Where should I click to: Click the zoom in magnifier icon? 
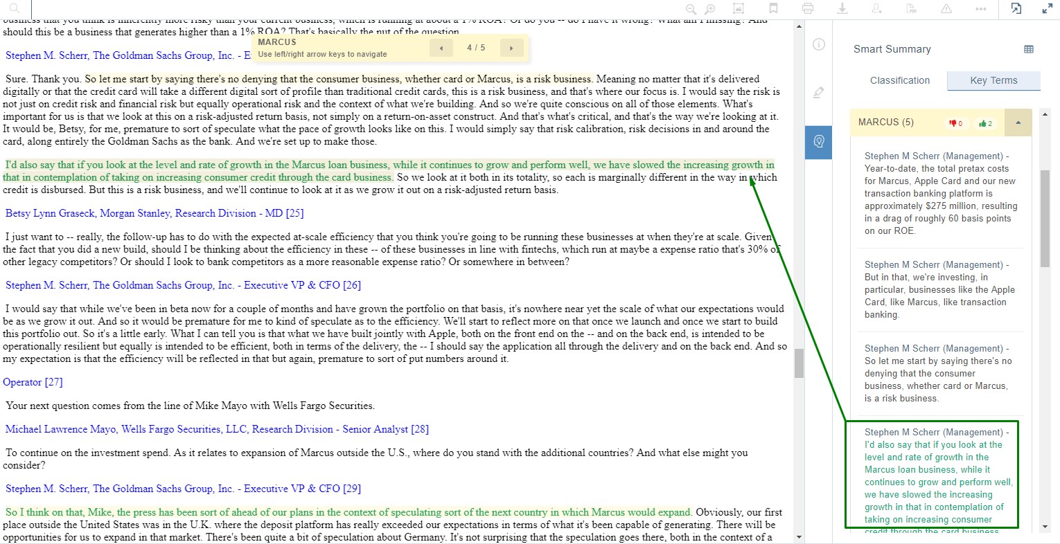[709, 9]
